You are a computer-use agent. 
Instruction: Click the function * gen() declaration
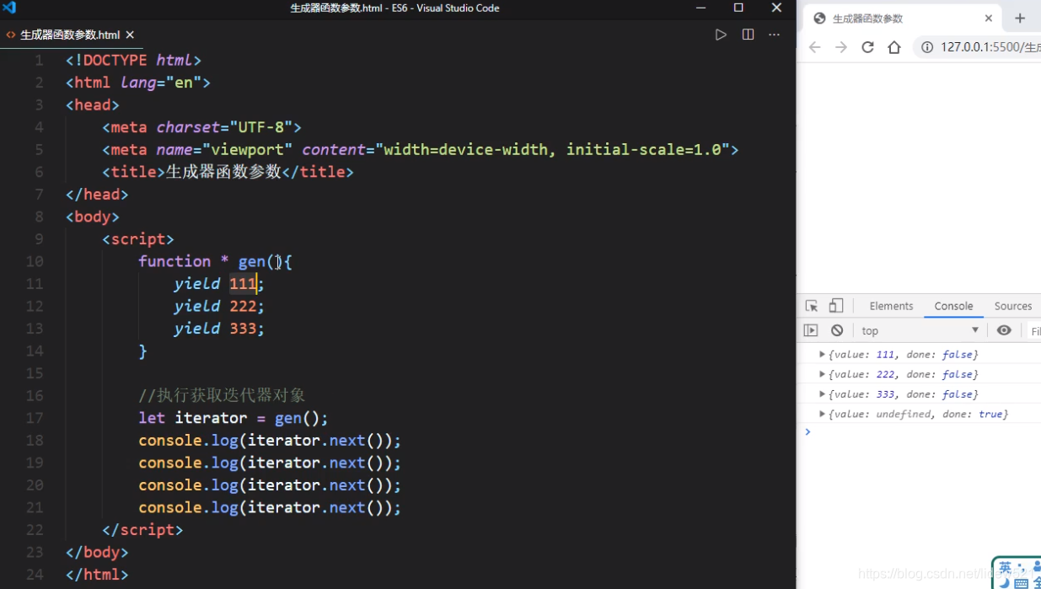coord(215,261)
